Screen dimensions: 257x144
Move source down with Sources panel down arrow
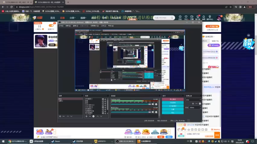[101, 116]
